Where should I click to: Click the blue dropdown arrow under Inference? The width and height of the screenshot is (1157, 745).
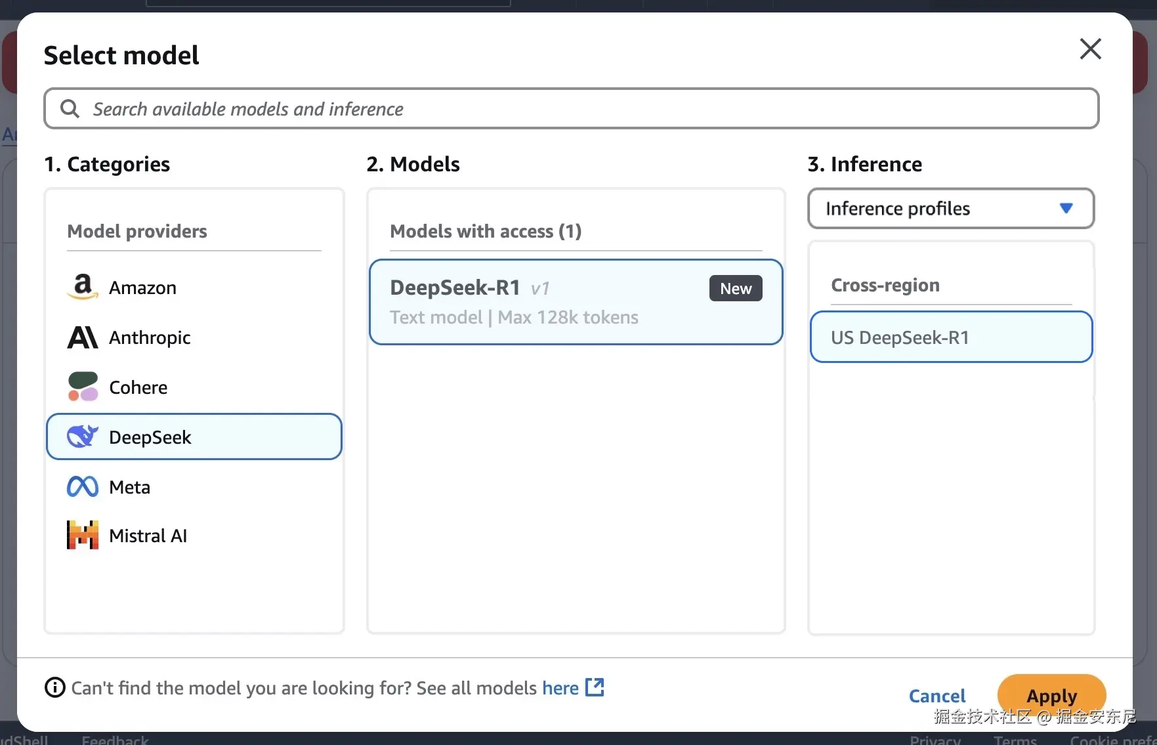coord(1066,209)
